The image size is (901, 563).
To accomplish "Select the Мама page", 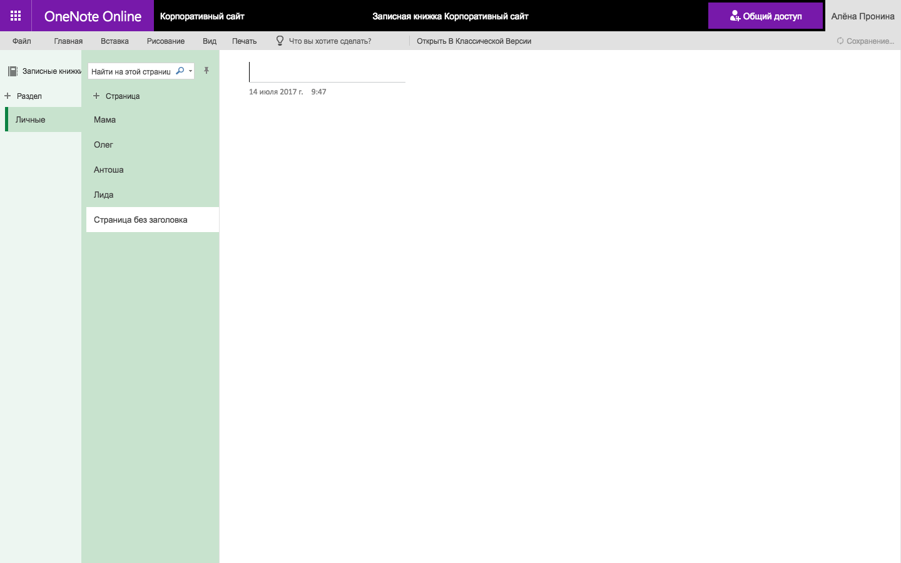I will coord(104,119).
